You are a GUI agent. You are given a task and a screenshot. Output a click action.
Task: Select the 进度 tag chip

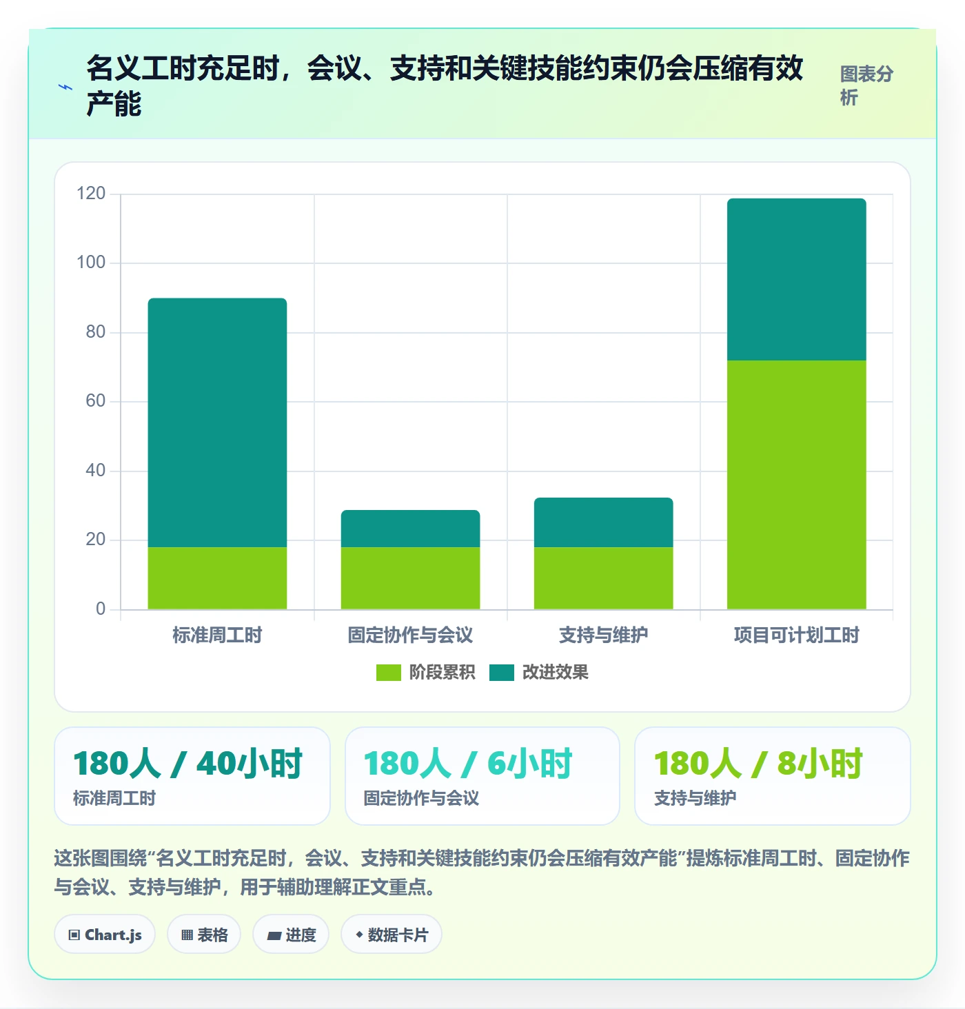coord(291,935)
